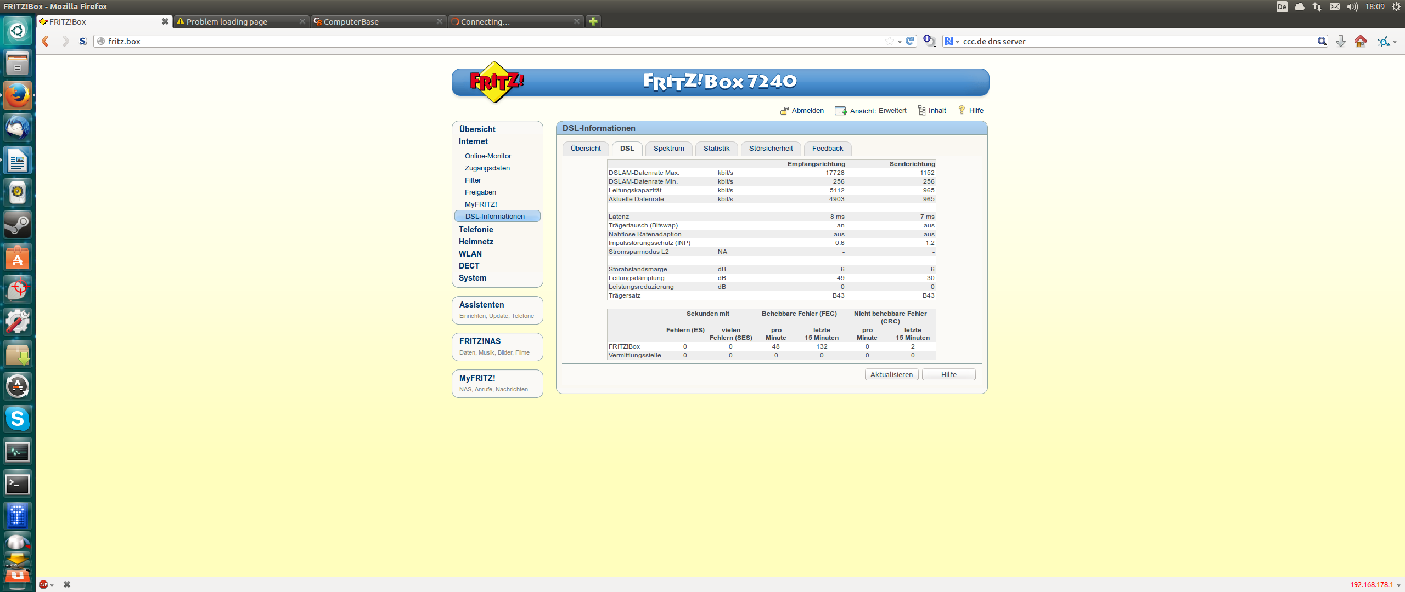Open the IP address dropdown in status bar
This screenshot has width=1405, height=592.
(1398, 585)
